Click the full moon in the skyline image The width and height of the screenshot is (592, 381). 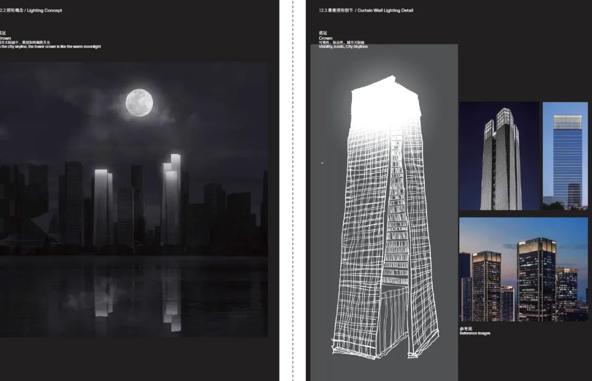pyautogui.click(x=139, y=103)
